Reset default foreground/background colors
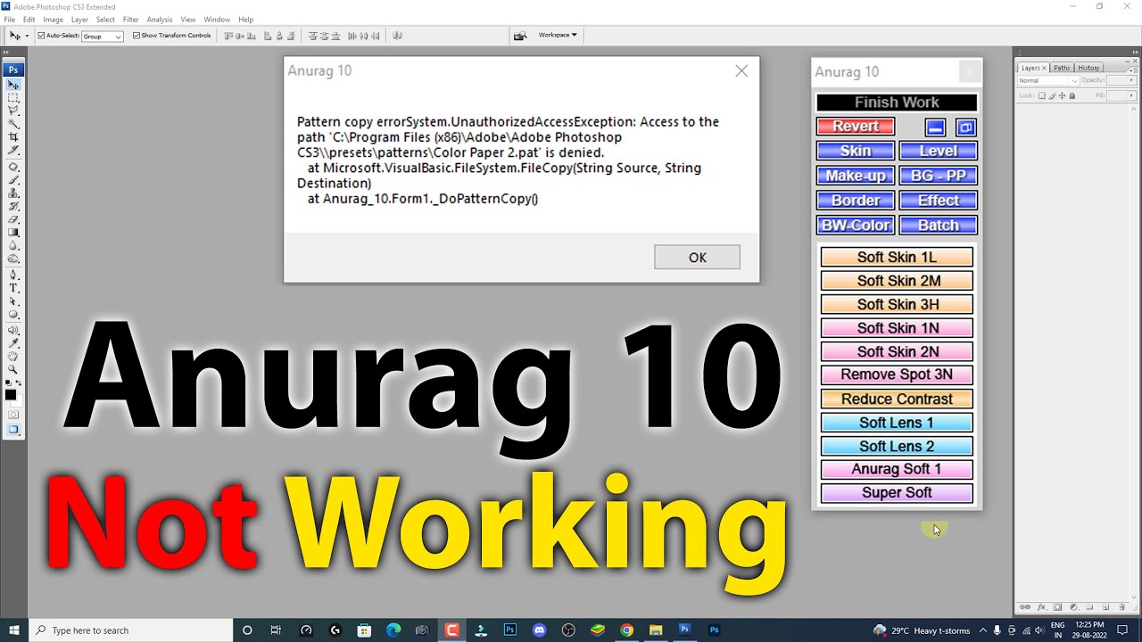Screen dimensions: 1142x642 tap(8, 383)
